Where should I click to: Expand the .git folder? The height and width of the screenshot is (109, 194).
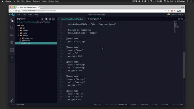point(19,28)
